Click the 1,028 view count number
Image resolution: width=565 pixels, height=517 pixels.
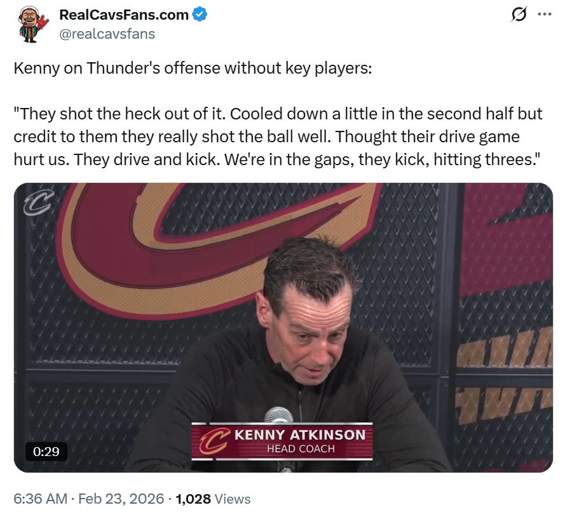193,499
